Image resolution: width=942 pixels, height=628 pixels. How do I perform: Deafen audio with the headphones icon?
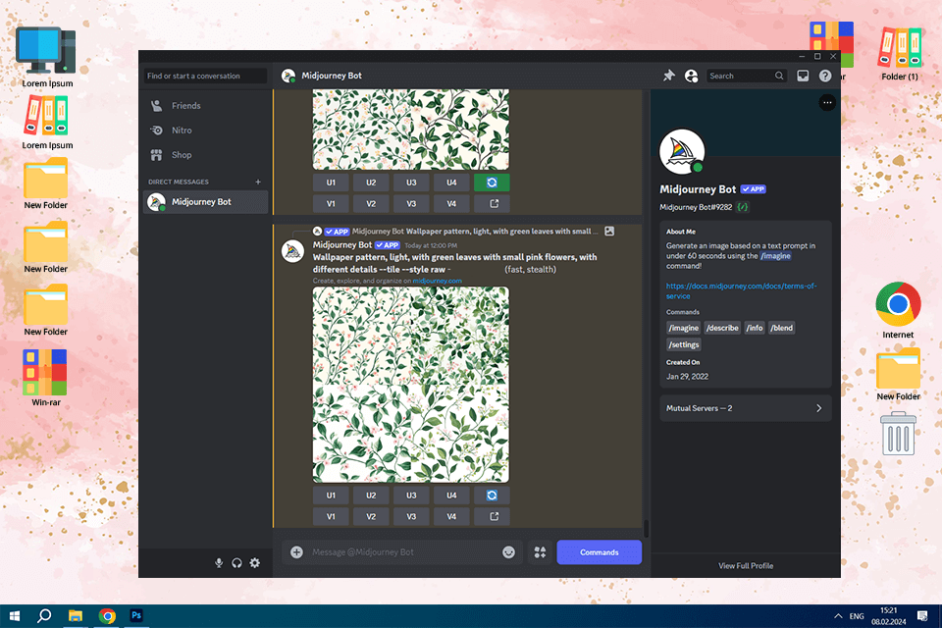(236, 563)
